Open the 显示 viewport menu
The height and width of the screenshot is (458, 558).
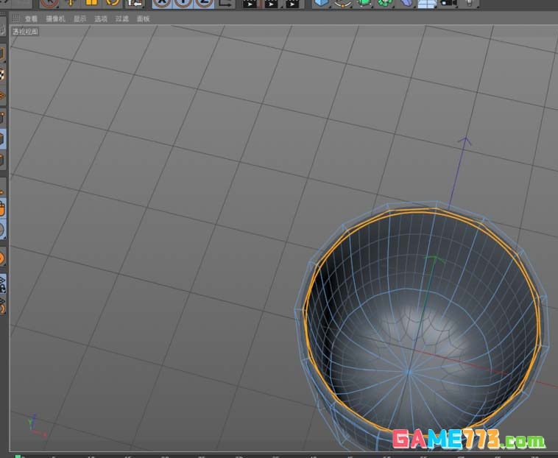click(x=80, y=19)
